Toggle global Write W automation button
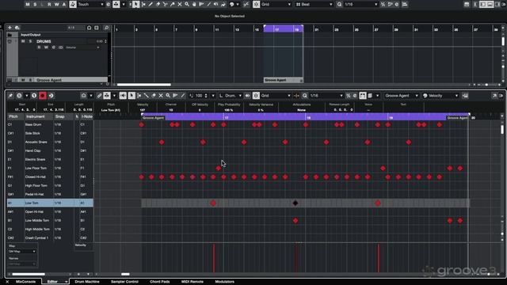The width and height of the screenshot is (507, 285). pyautogui.click(x=56, y=4)
